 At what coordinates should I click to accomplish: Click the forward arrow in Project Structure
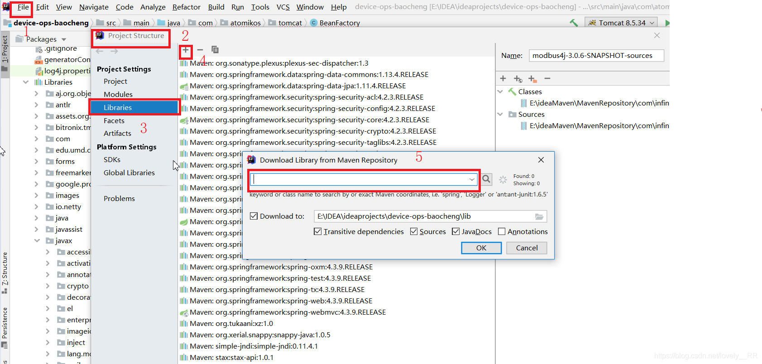(x=114, y=51)
